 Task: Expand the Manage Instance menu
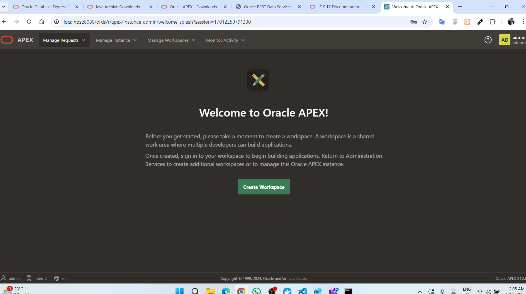pos(116,40)
